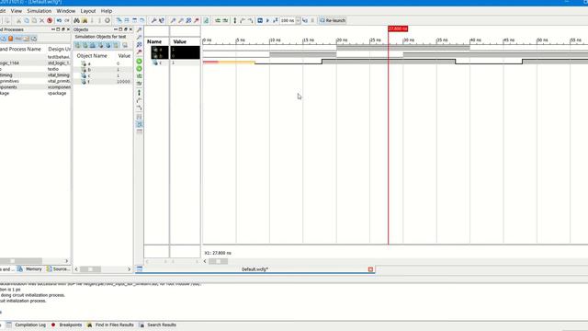Toggle first object filter in Objects toolbar
Image resolution: width=588 pixels, height=331 pixels.
pos(77,45)
